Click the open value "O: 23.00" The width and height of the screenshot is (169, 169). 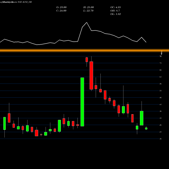click(x=61, y=7)
